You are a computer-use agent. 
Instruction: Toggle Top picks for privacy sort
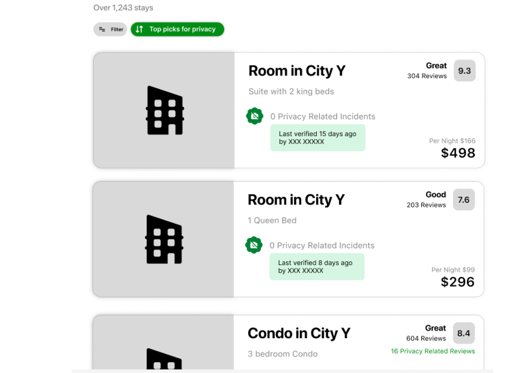click(x=177, y=30)
